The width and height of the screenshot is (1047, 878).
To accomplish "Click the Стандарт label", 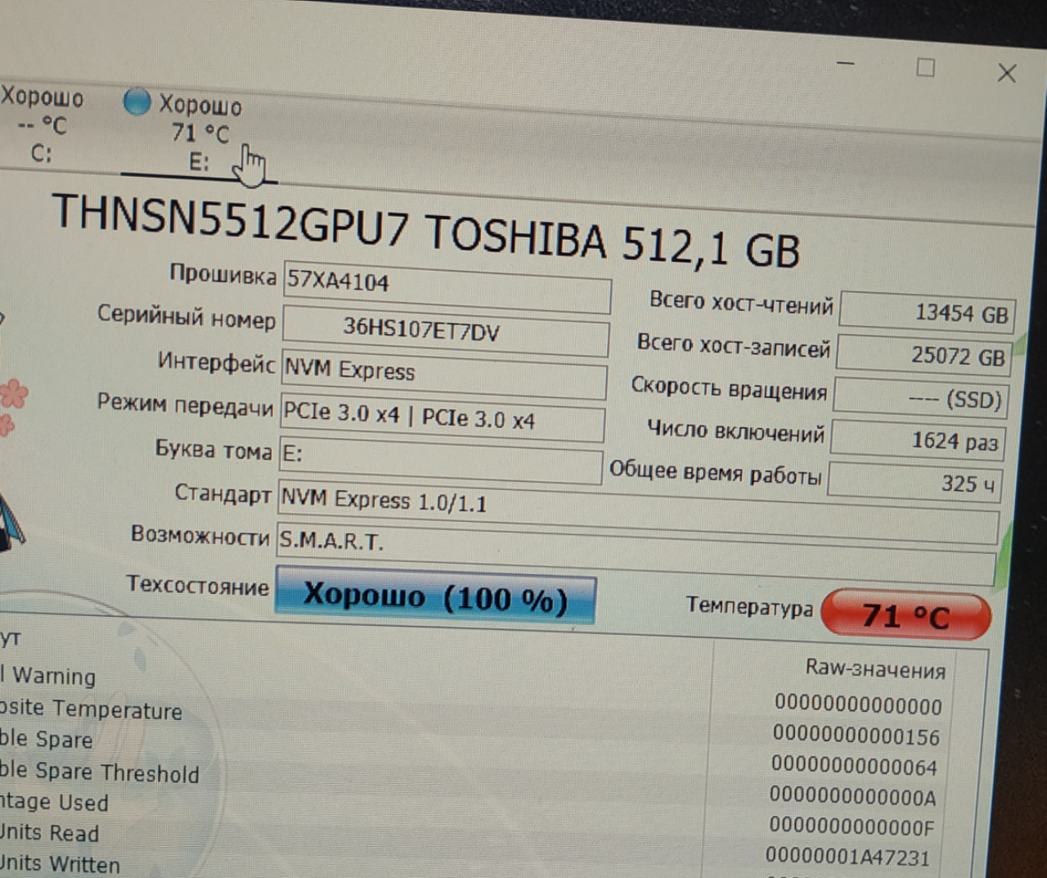I will (222, 493).
